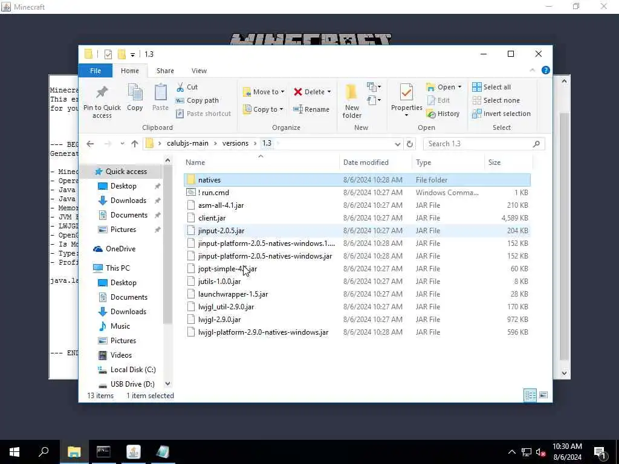The image size is (619, 464).
Task: Rename the selected item
Action: (311, 109)
